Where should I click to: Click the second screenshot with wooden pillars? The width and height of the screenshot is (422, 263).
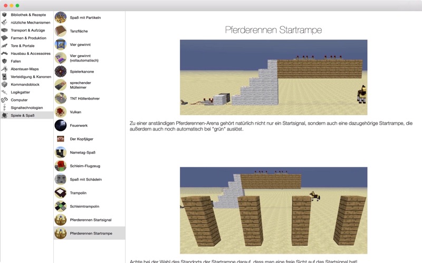(x=273, y=210)
